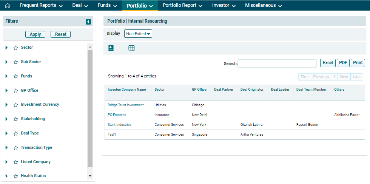Click the filter list scrollbar down arrow

(x=90, y=176)
